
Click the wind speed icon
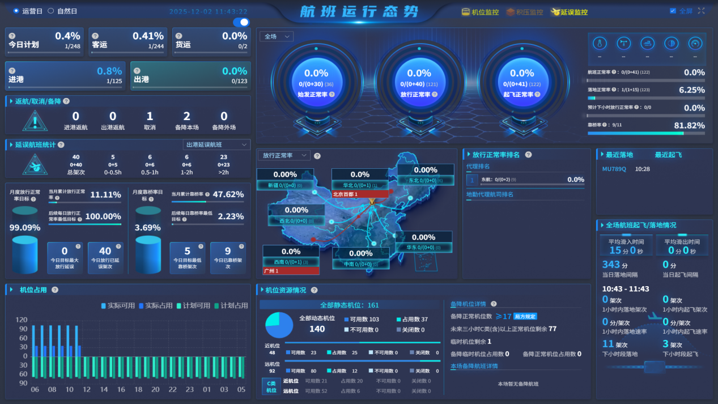(647, 44)
